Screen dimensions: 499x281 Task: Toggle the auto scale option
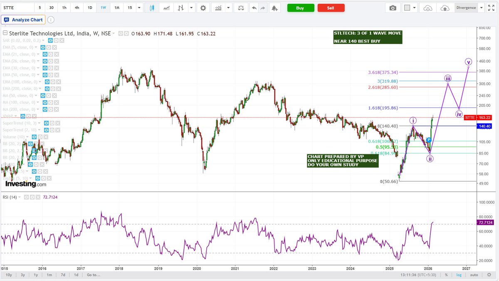(474, 275)
